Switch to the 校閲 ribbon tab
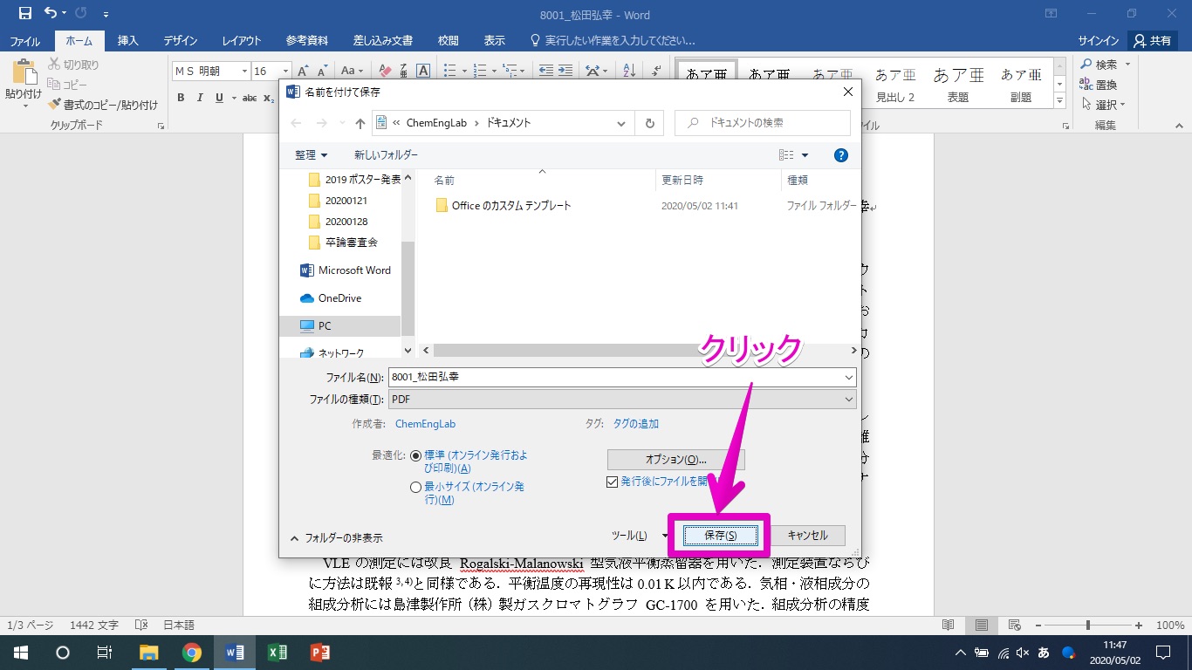The image size is (1192, 670). point(449,41)
